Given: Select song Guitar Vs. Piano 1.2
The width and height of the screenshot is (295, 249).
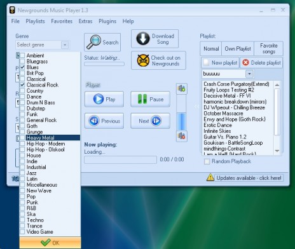Looking at the screenshot, I should [x=225, y=137].
